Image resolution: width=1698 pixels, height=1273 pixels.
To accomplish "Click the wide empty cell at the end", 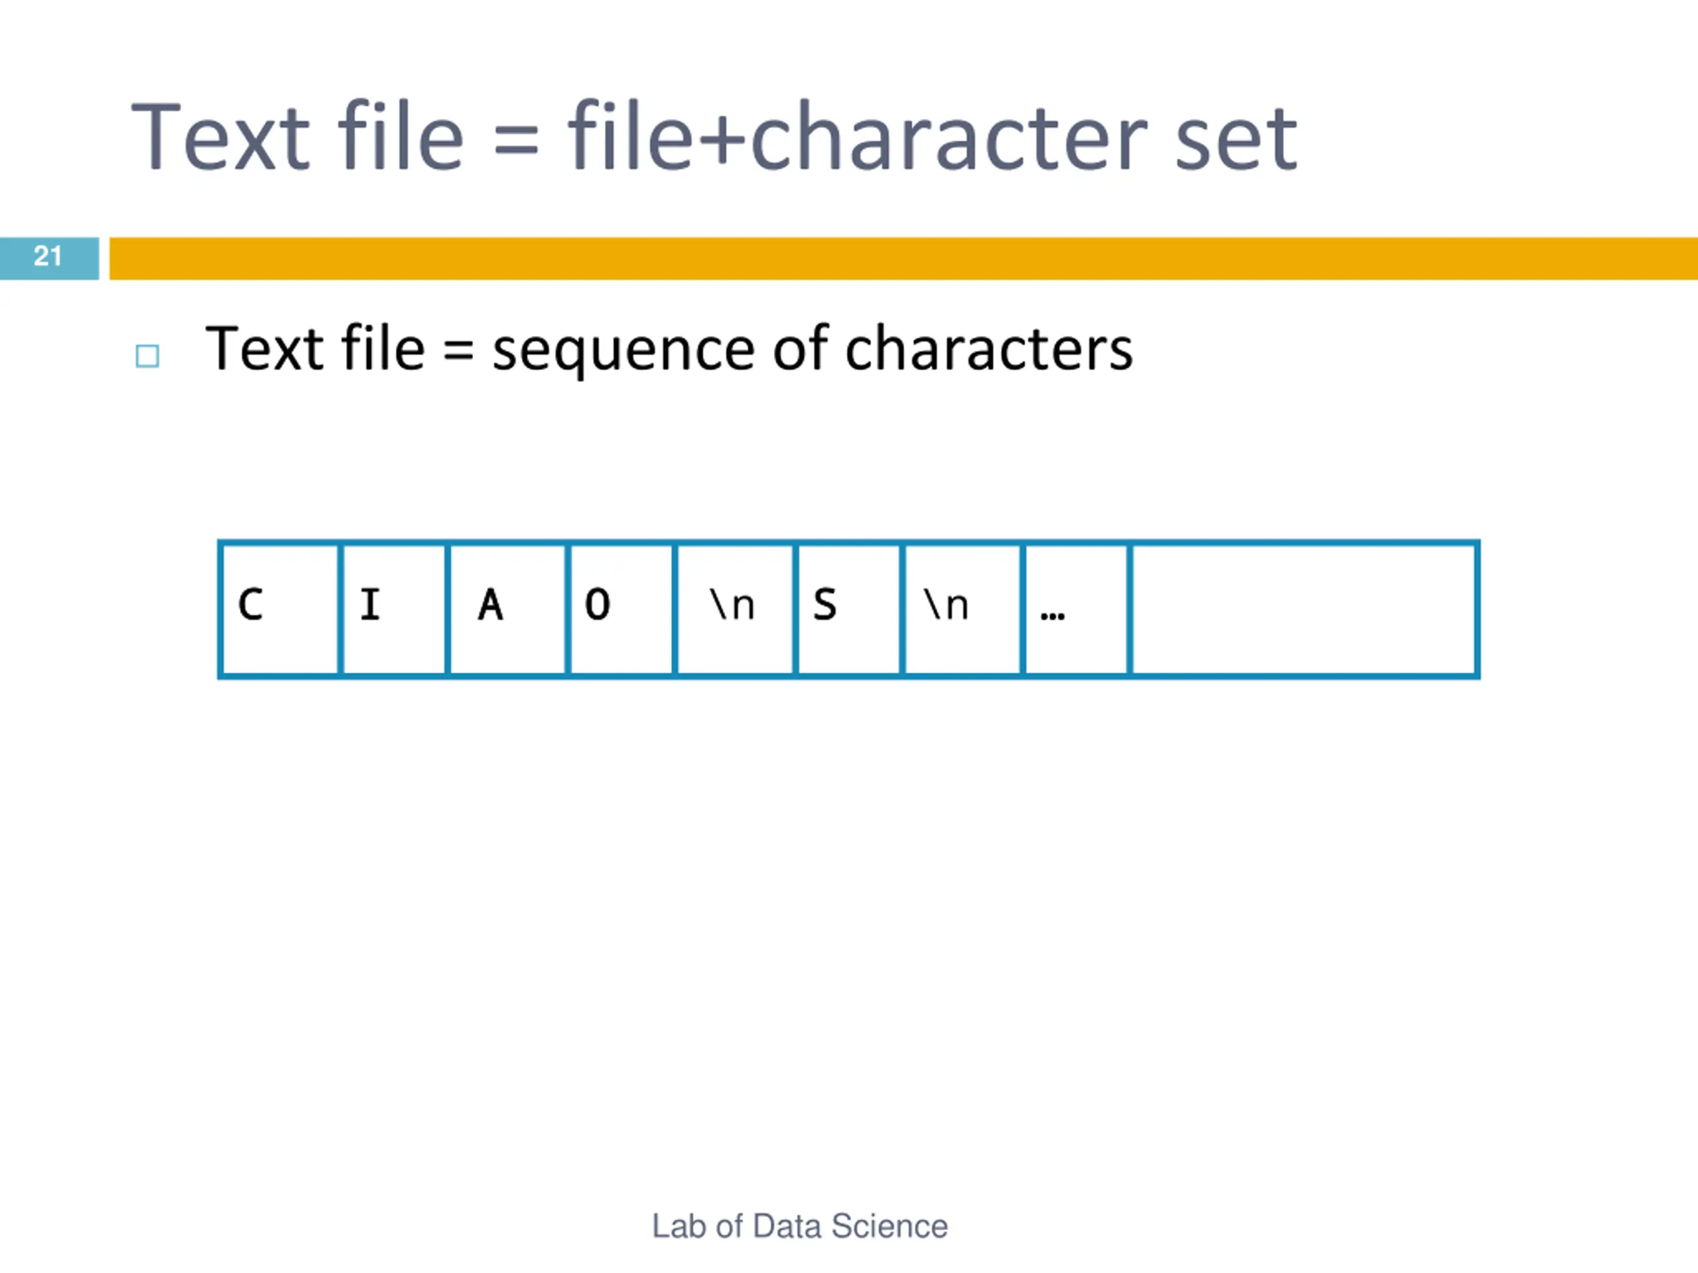I will coord(1305,609).
